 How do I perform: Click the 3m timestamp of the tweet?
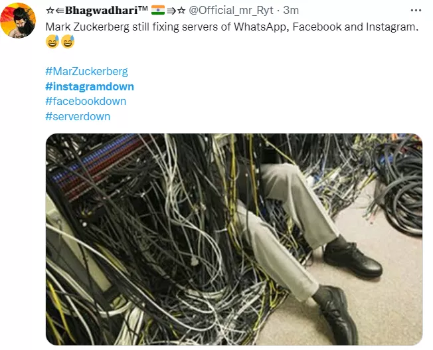tap(291, 10)
